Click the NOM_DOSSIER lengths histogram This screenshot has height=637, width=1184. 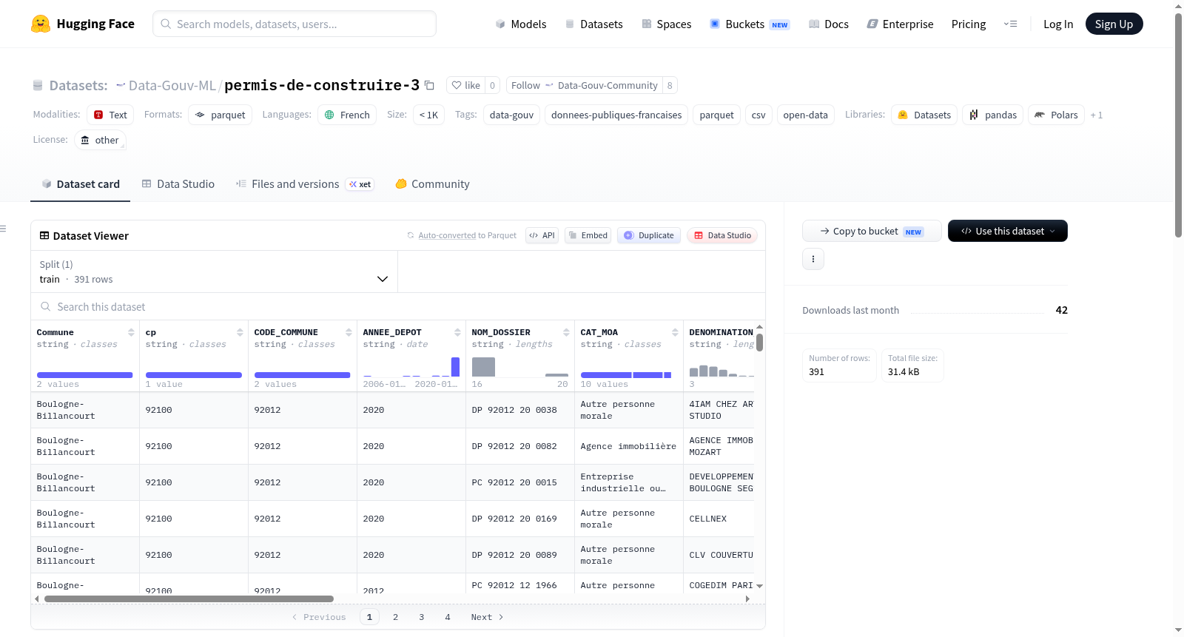tap(520, 367)
